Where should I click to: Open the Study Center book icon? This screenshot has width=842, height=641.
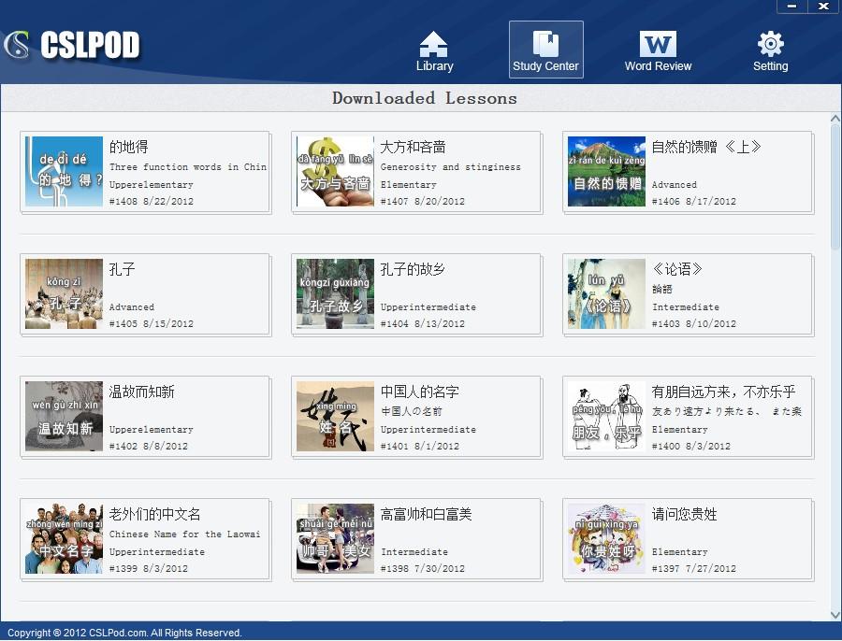click(x=545, y=50)
